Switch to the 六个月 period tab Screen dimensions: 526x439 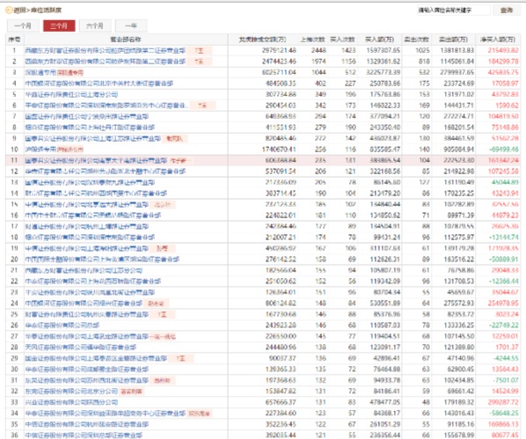[x=95, y=26]
